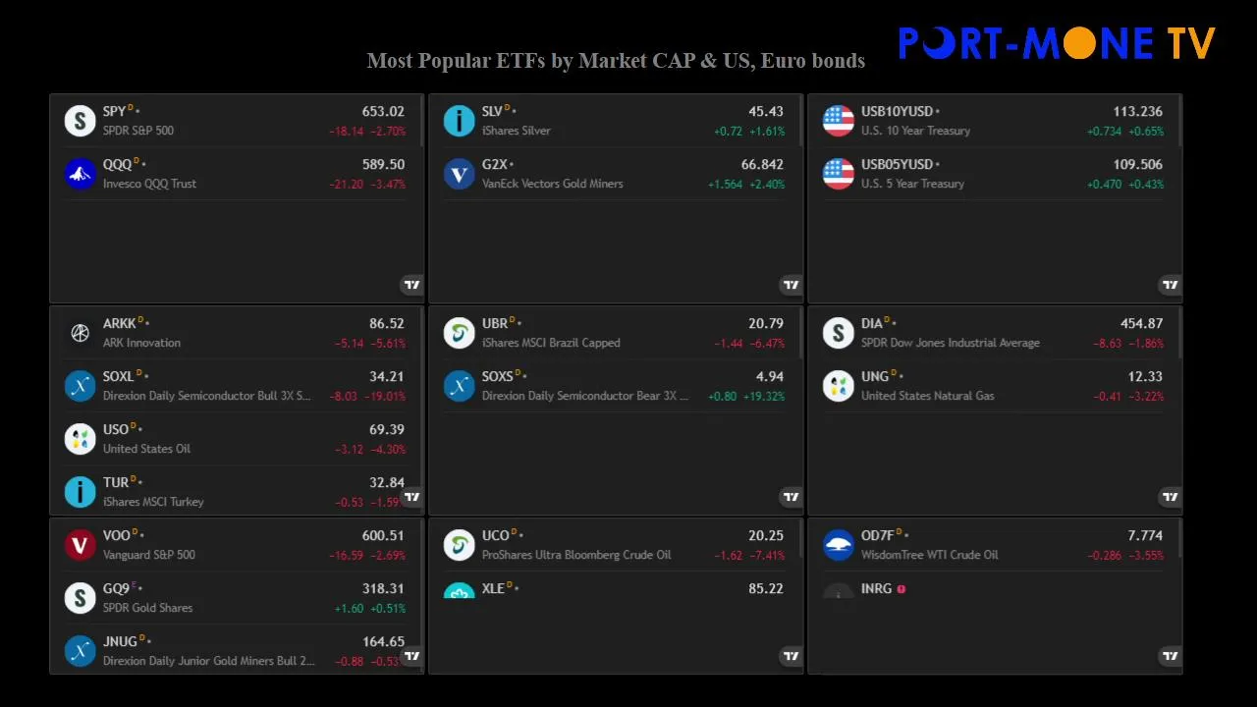Open the UBR ticker symbol link
This screenshot has width=1257, height=707.
coord(494,324)
